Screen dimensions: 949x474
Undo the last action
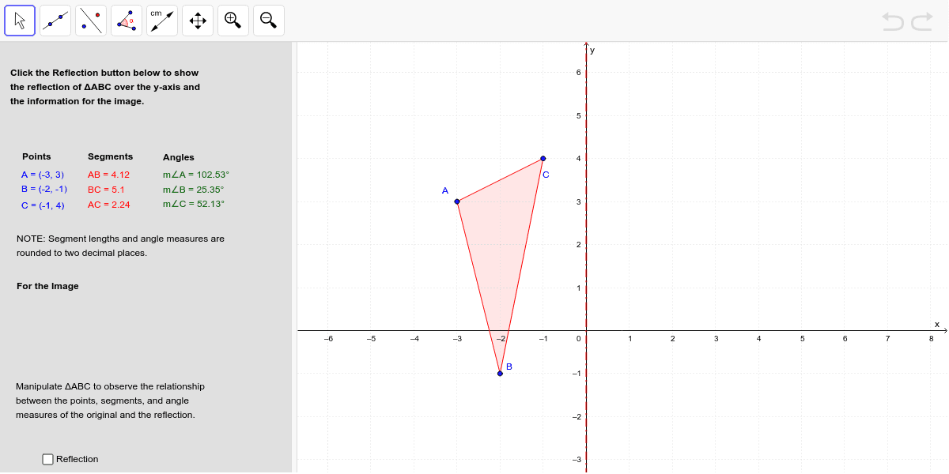tap(893, 21)
